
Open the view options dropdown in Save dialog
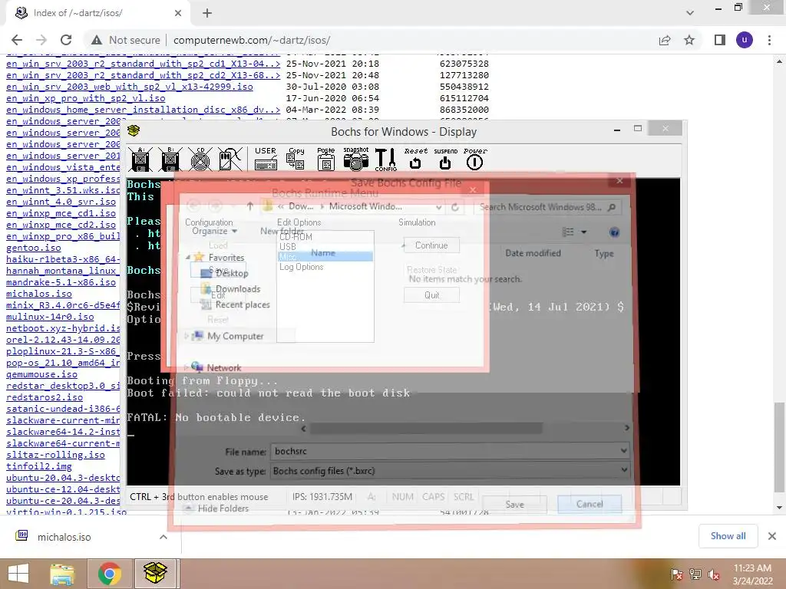[583, 232]
